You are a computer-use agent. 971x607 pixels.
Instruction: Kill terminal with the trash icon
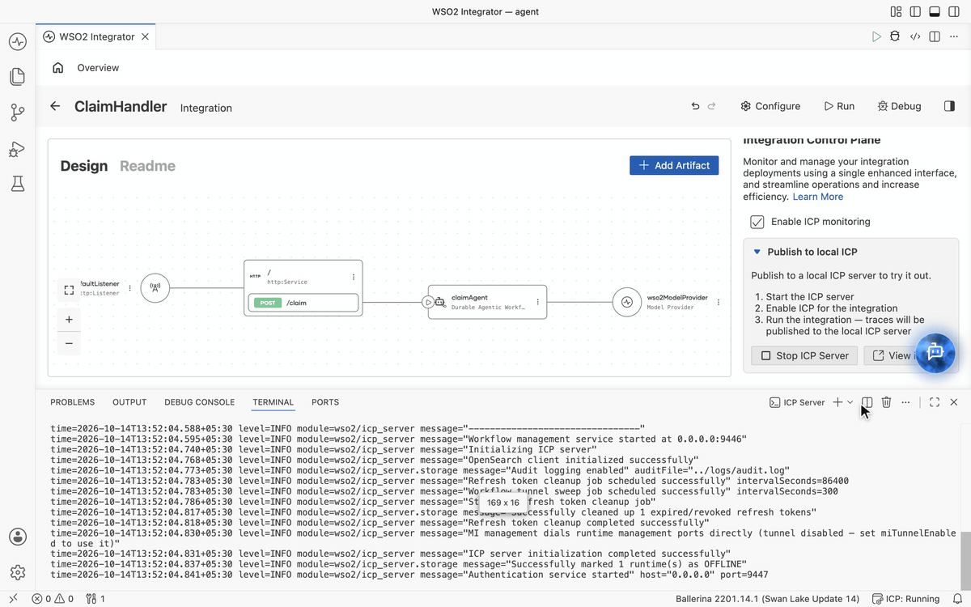click(x=886, y=402)
